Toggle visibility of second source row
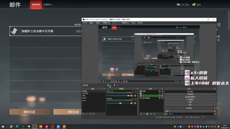 tap(160, 93)
